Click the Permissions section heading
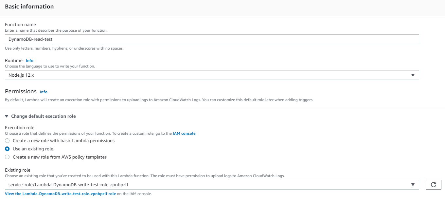 pos(21,91)
